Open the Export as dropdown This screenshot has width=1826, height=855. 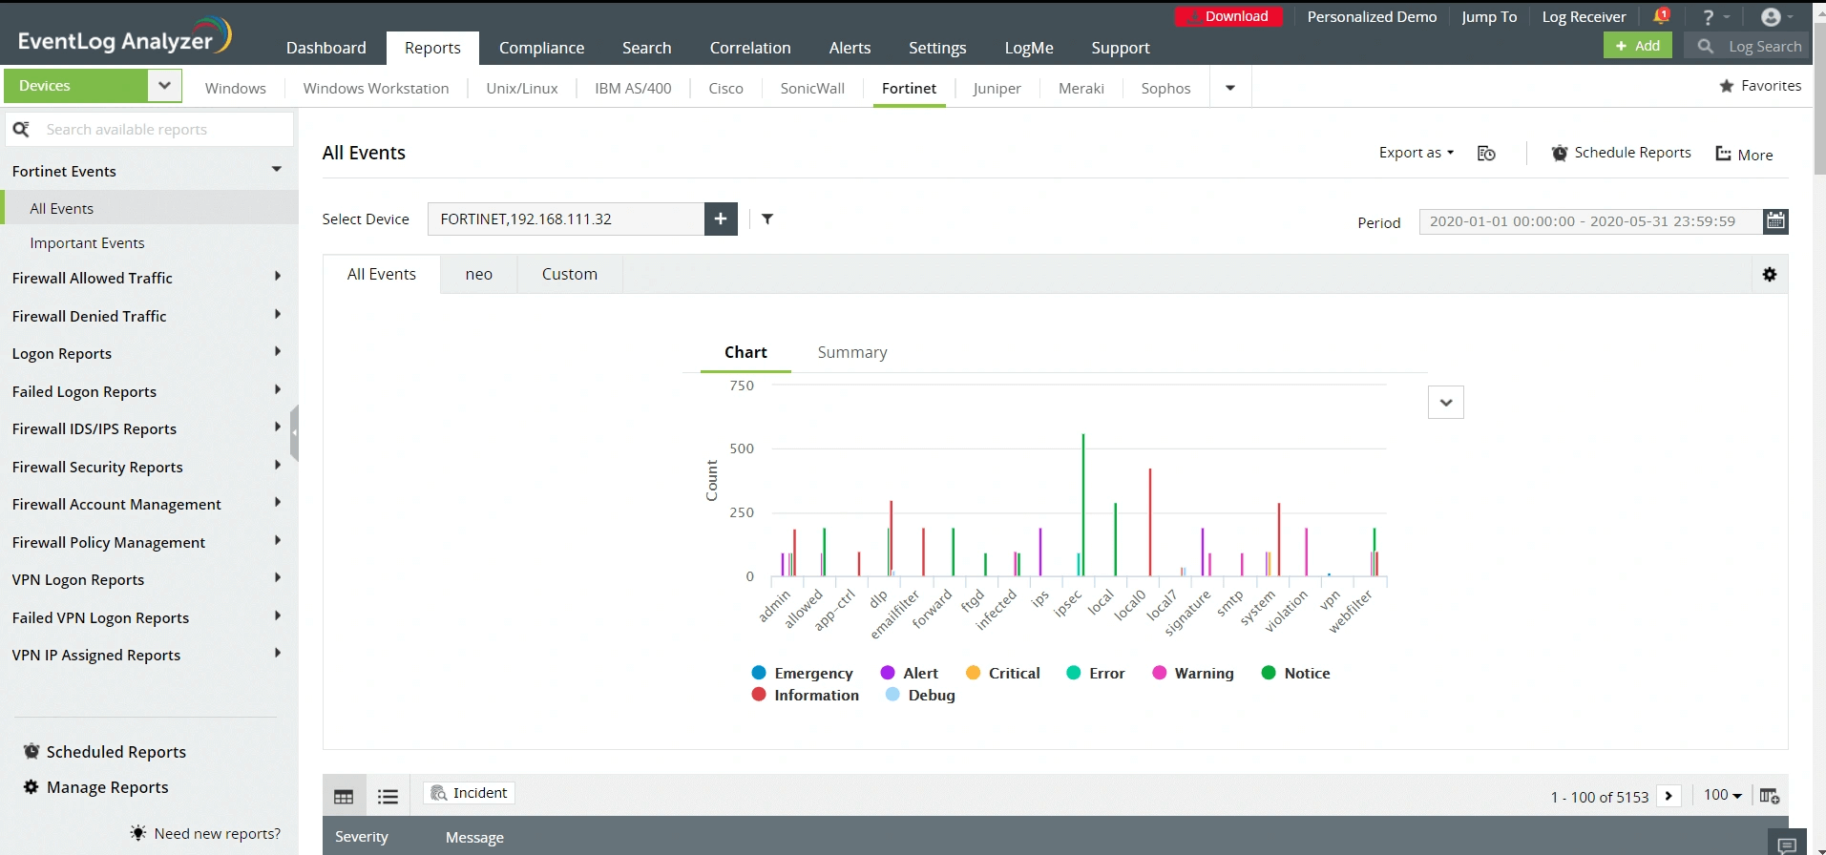pyautogui.click(x=1417, y=153)
